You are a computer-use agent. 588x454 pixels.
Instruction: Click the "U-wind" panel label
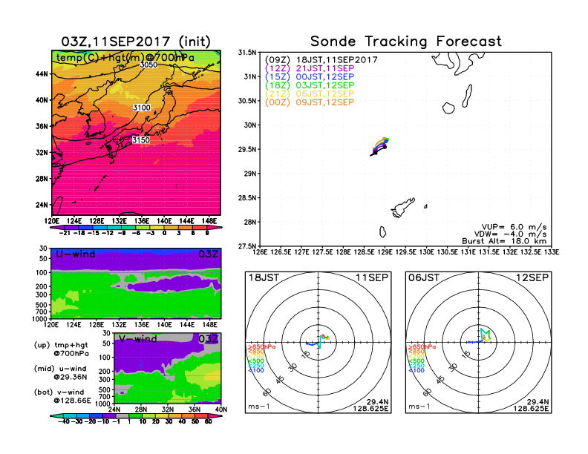76,254
